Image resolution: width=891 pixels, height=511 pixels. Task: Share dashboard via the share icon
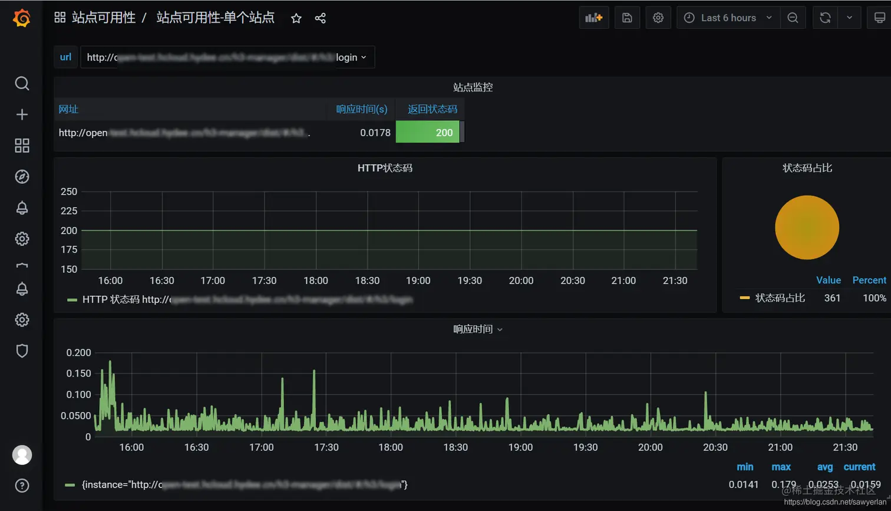(x=320, y=18)
